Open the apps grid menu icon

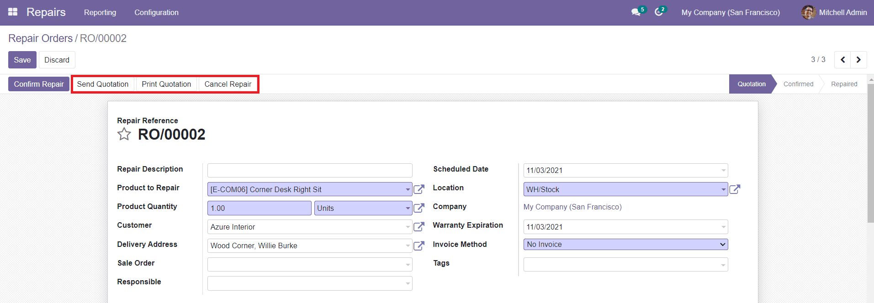click(13, 12)
